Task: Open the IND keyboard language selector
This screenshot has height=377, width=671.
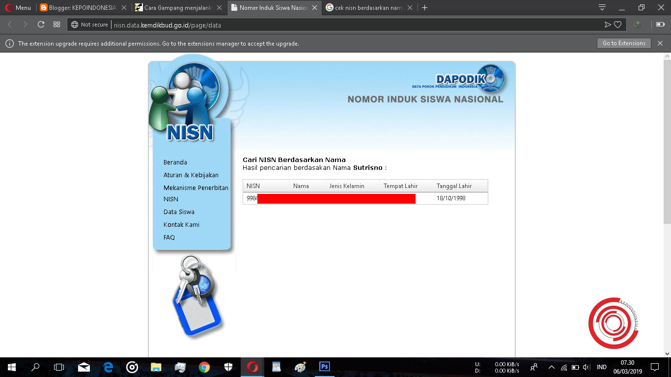Action: click(601, 367)
